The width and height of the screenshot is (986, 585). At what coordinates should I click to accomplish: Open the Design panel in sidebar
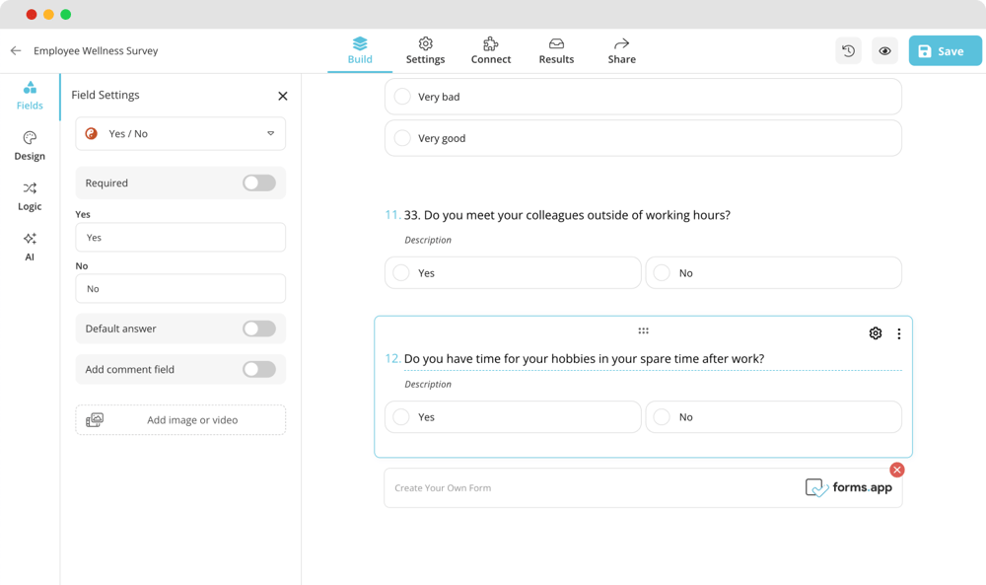[x=30, y=146]
